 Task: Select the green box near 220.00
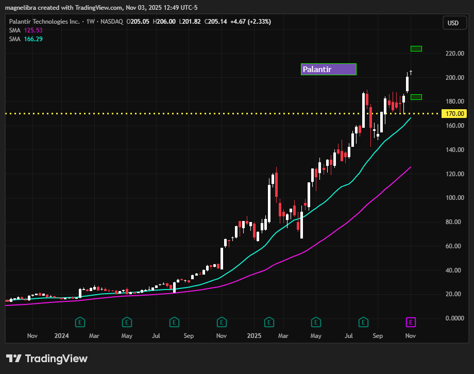coord(416,48)
